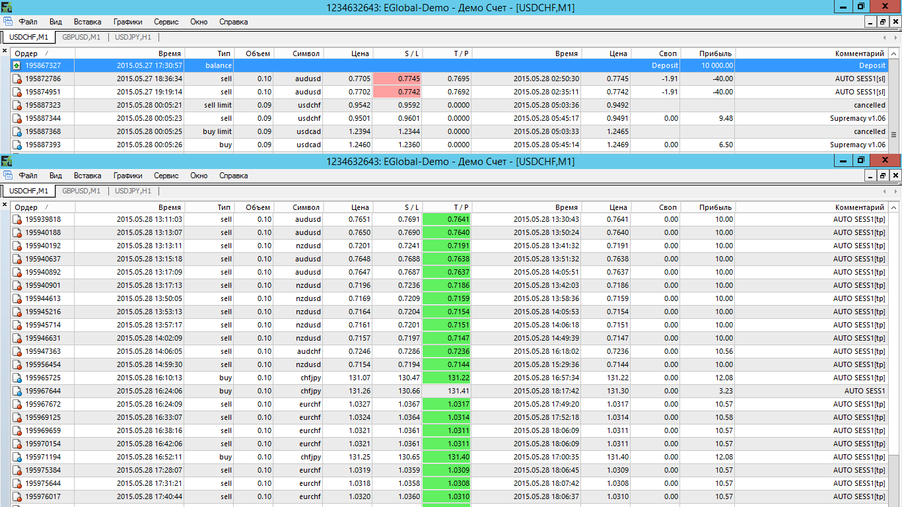The height and width of the screenshot is (507, 902).
Task: Click the audchf symbol cell
Action: click(309, 351)
